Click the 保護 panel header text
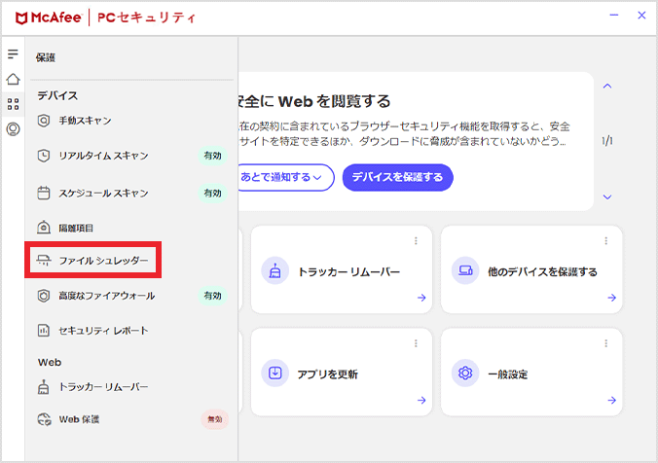This screenshot has height=463, width=658. pyautogui.click(x=46, y=57)
